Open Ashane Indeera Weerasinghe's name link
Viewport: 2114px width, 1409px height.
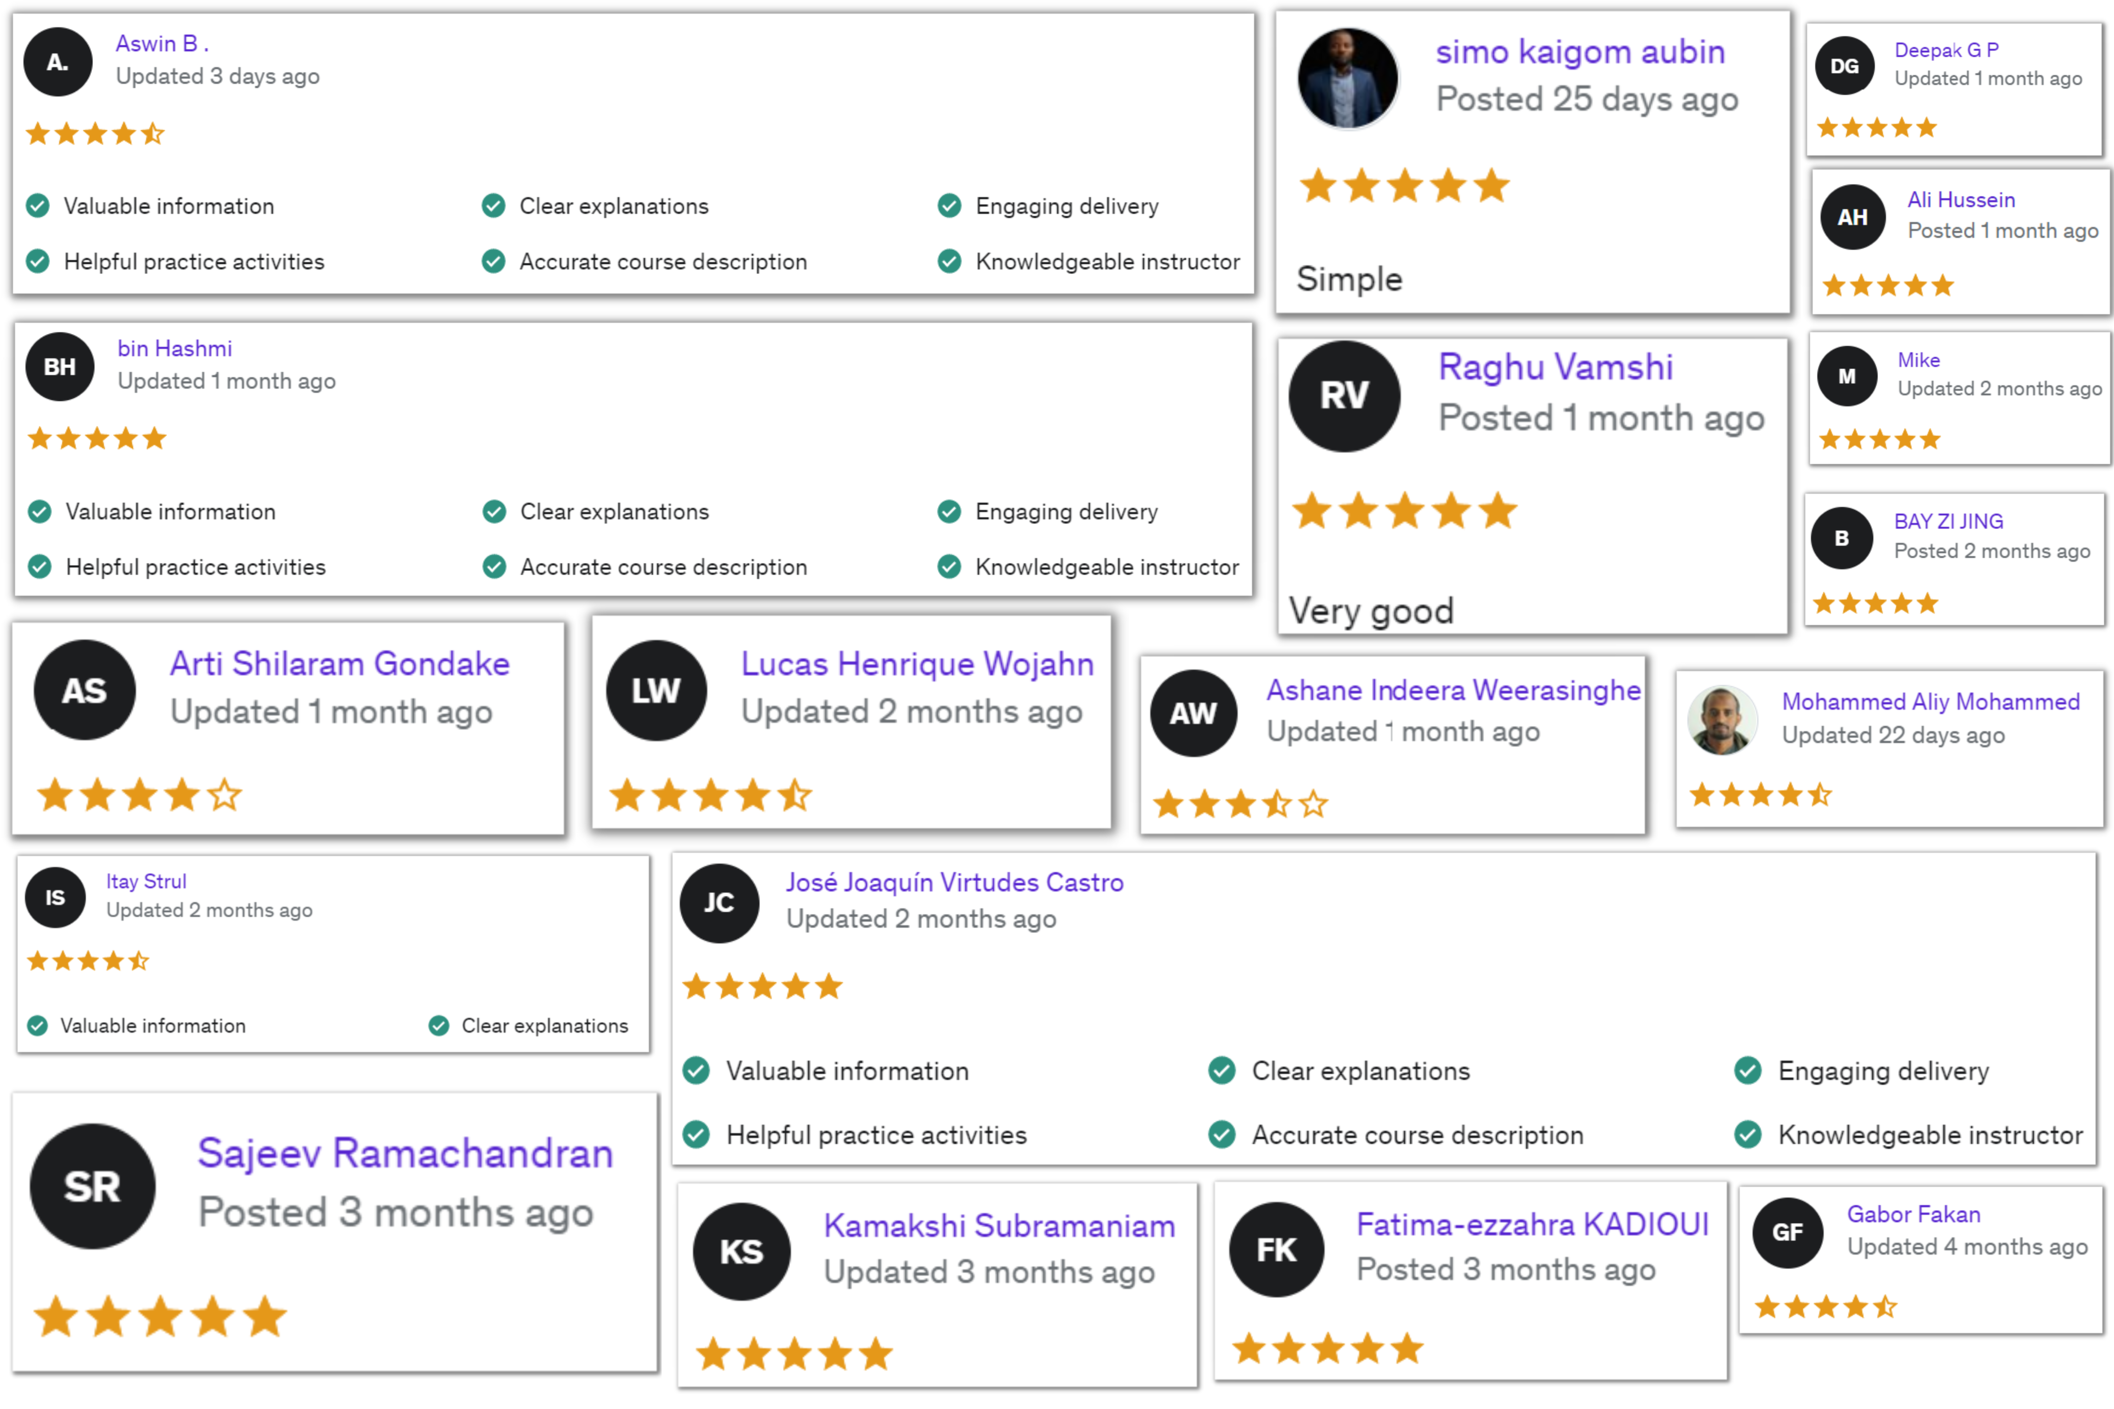pos(1453,690)
